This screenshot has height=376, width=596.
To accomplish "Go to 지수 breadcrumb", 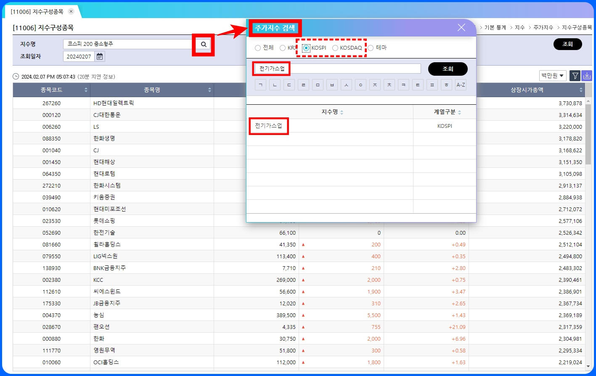I will point(520,27).
